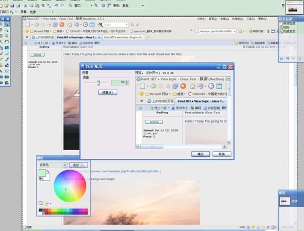Add current color to the palette

point(40,203)
